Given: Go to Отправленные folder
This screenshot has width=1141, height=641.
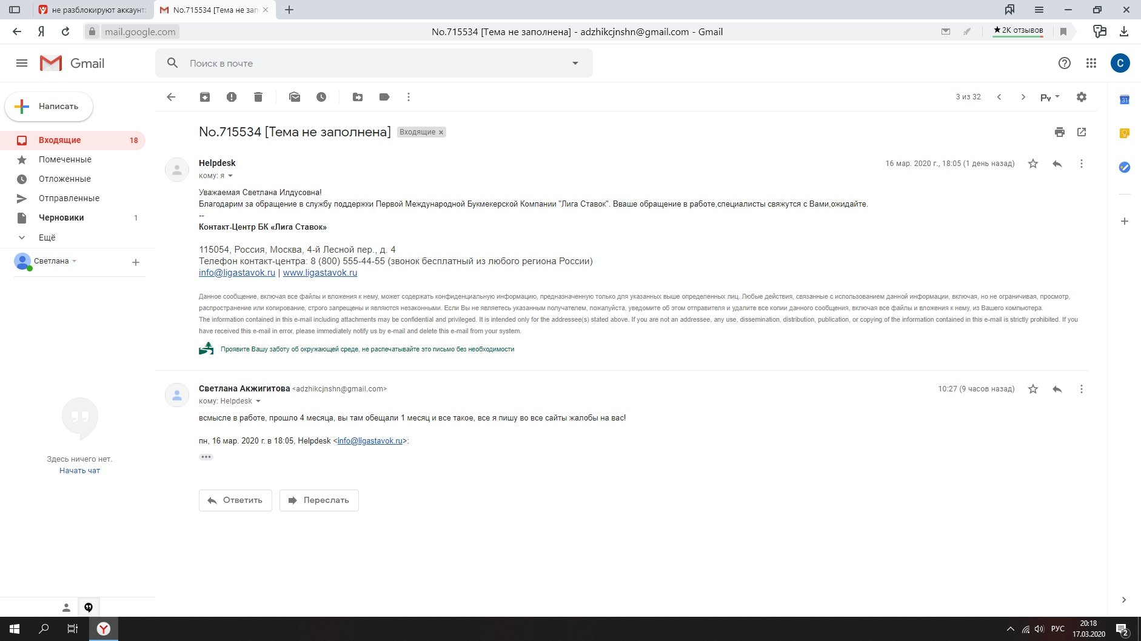Looking at the screenshot, I should pos(69,198).
